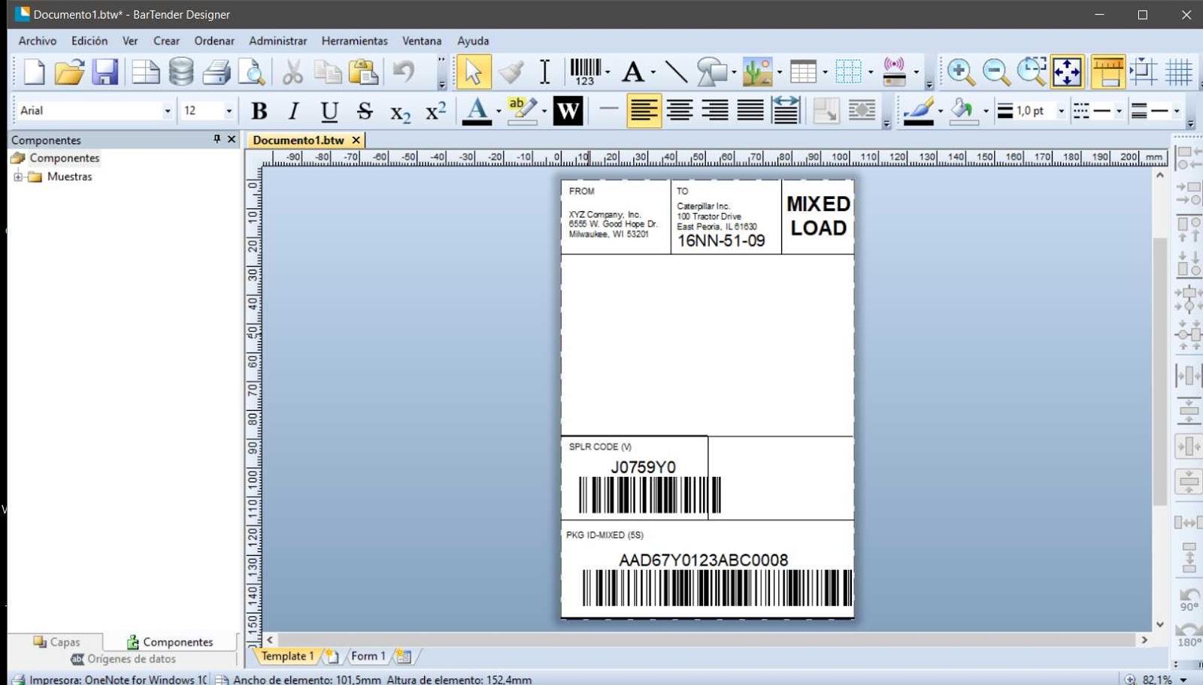Image resolution: width=1203 pixels, height=685 pixels.
Task: Pick the barcode creation tool
Action: pyautogui.click(x=585, y=72)
